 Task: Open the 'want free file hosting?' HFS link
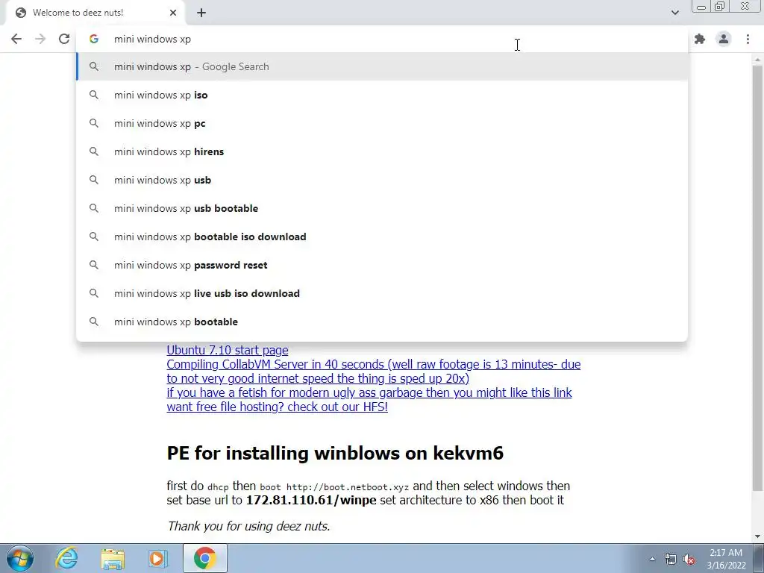(x=278, y=407)
